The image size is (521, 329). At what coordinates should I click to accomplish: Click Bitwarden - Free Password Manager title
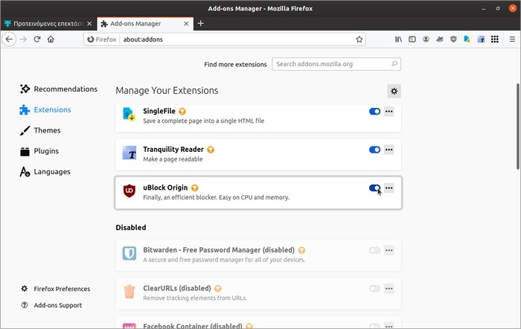click(x=219, y=250)
